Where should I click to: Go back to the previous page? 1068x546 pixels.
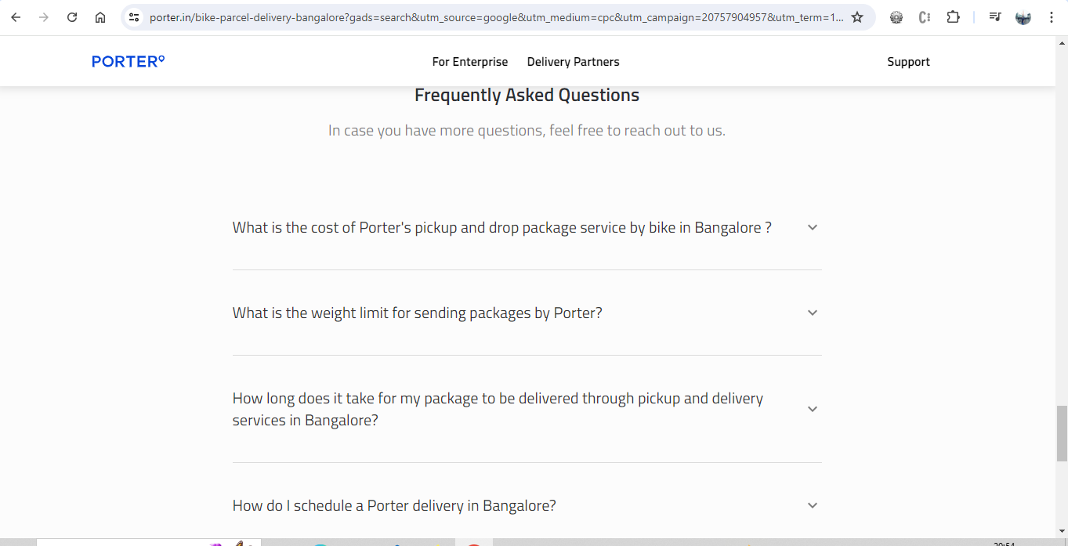(16, 17)
